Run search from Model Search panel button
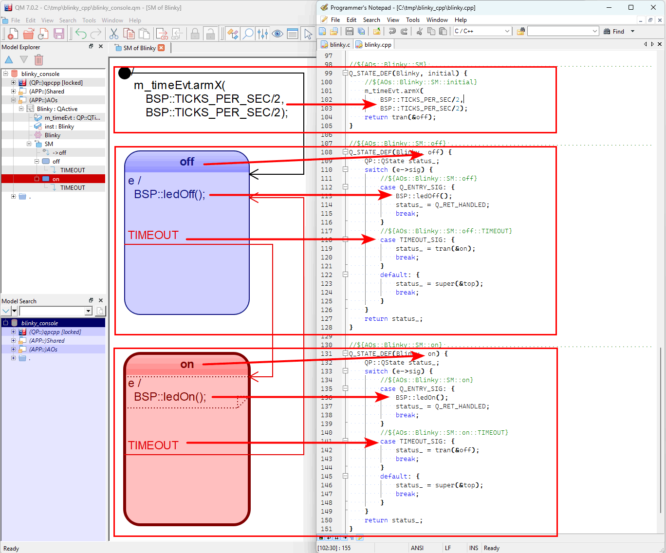Image resolution: width=666 pixels, height=553 pixels. pos(100,311)
